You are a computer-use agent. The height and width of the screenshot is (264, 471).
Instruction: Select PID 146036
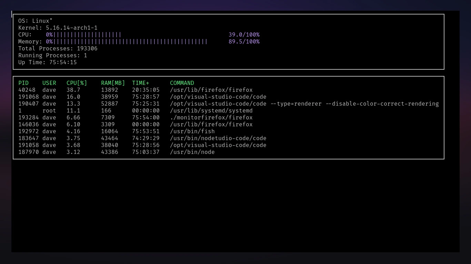tap(29, 125)
